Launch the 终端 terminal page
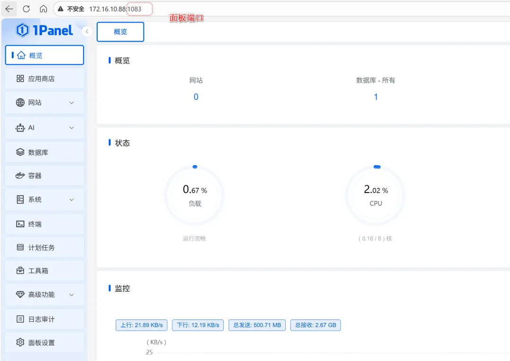 click(44, 223)
